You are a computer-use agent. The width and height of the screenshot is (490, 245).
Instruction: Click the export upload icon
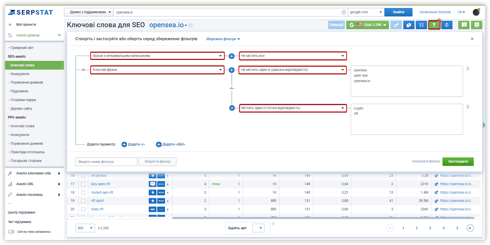(x=447, y=25)
